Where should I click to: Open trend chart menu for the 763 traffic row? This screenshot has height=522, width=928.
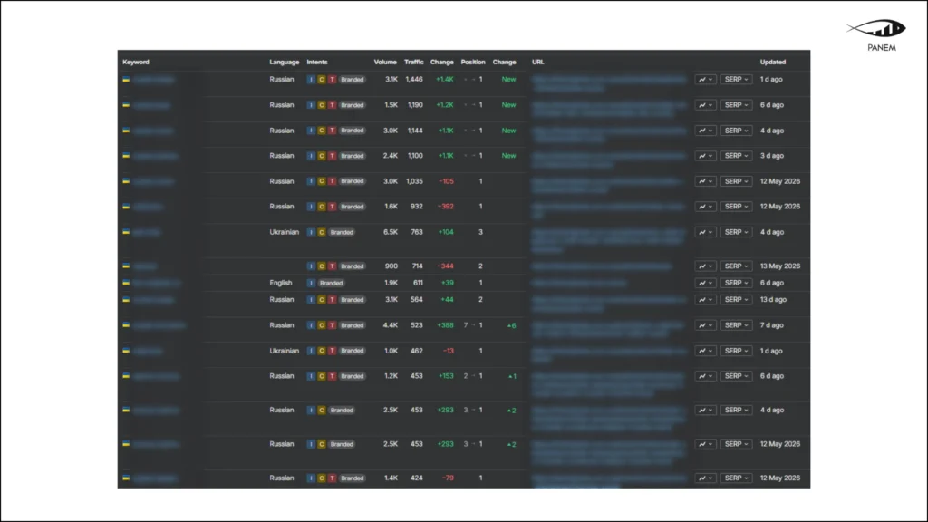click(x=705, y=232)
